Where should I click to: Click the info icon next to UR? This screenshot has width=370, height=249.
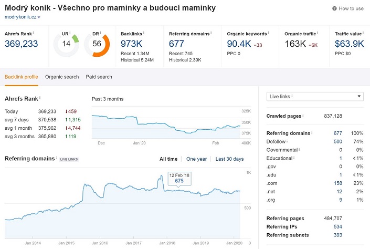pos(70,33)
